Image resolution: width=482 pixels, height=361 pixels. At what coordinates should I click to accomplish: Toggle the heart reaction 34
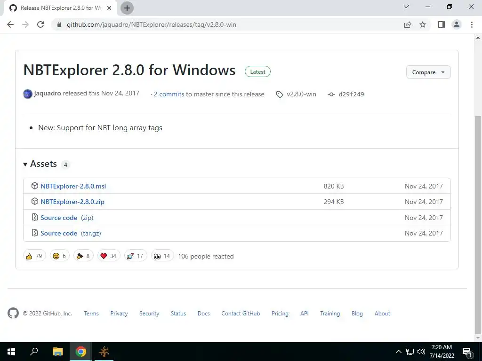tap(109, 256)
